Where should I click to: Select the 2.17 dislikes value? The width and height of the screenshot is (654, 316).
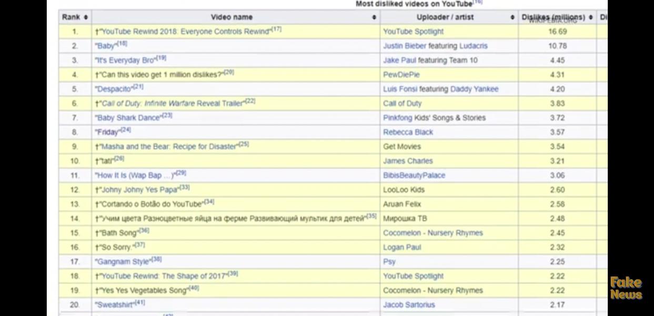click(557, 304)
